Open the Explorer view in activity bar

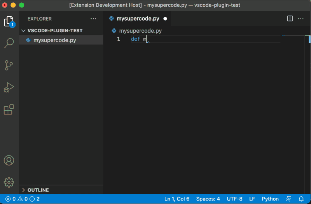tap(9, 21)
